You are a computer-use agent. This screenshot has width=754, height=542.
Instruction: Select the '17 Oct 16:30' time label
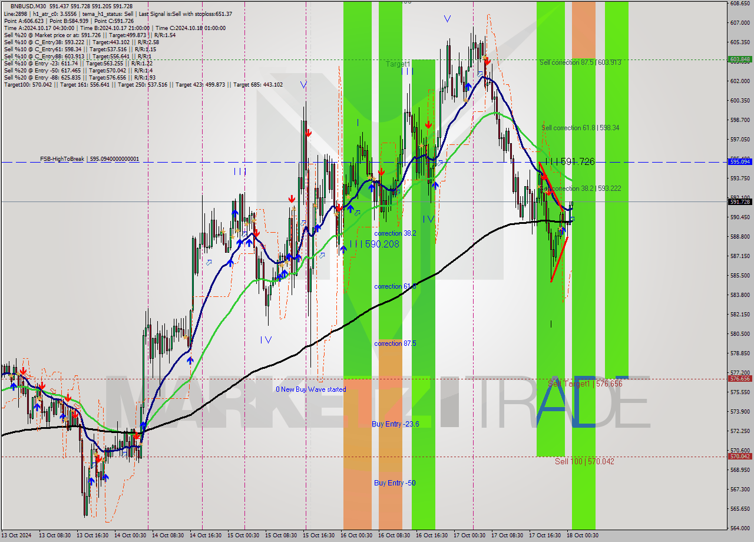[x=544, y=535]
